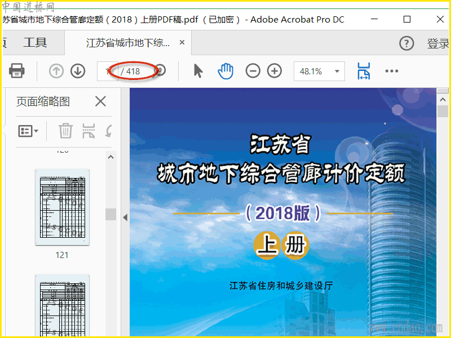This screenshot has width=451, height=338.
Task: Click the fit-width page display icon
Action: (364, 71)
